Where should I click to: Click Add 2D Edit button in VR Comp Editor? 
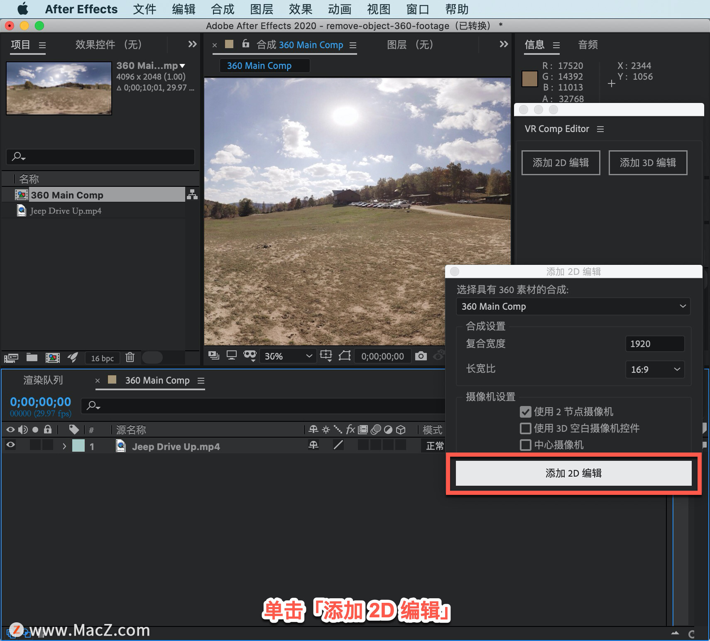click(x=561, y=163)
